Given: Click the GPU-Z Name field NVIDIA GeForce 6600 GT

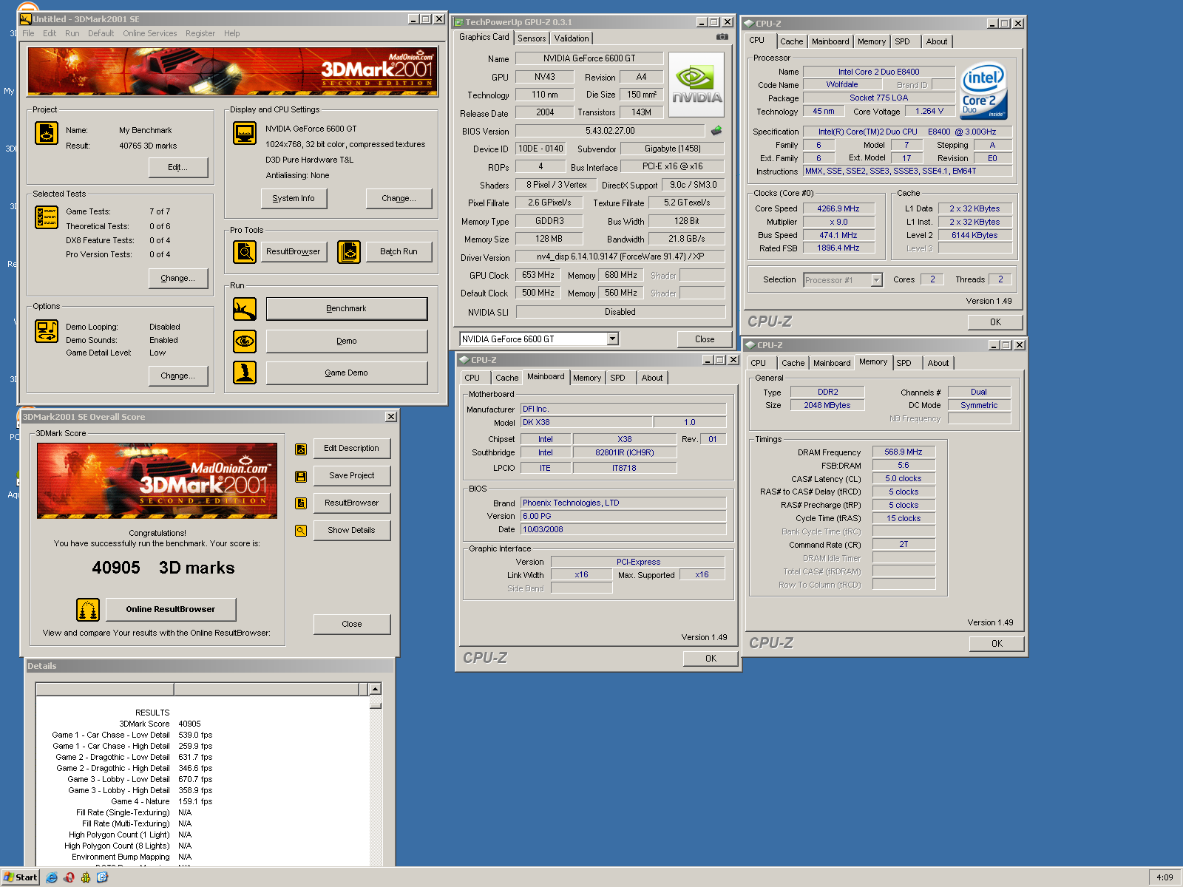Looking at the screenshot, I should pos(589,58).
